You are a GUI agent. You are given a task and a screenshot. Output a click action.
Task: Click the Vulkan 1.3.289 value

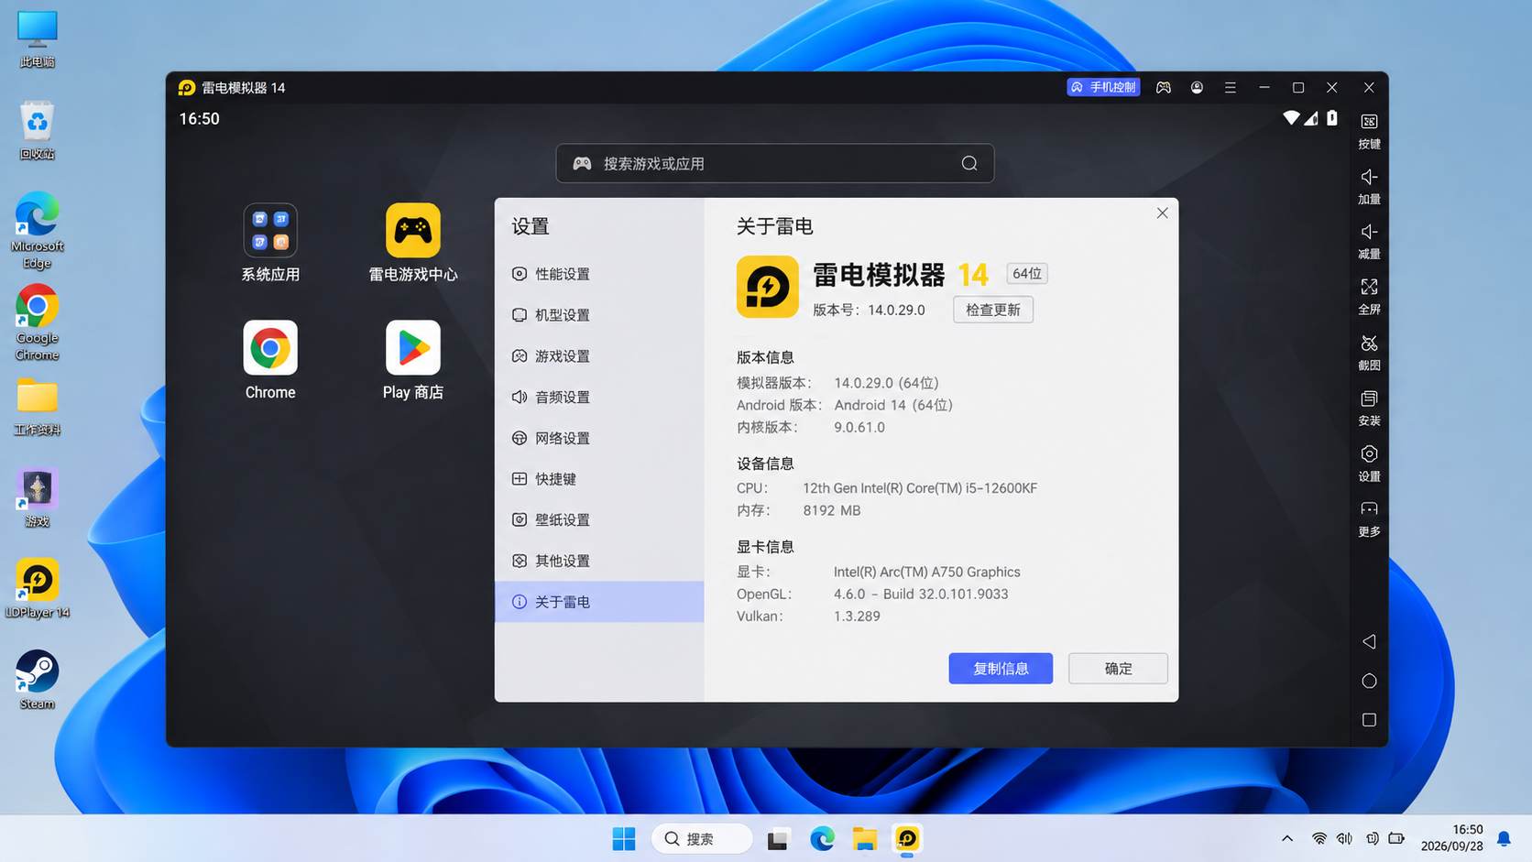pyautogui.click(x=857, y=616)
